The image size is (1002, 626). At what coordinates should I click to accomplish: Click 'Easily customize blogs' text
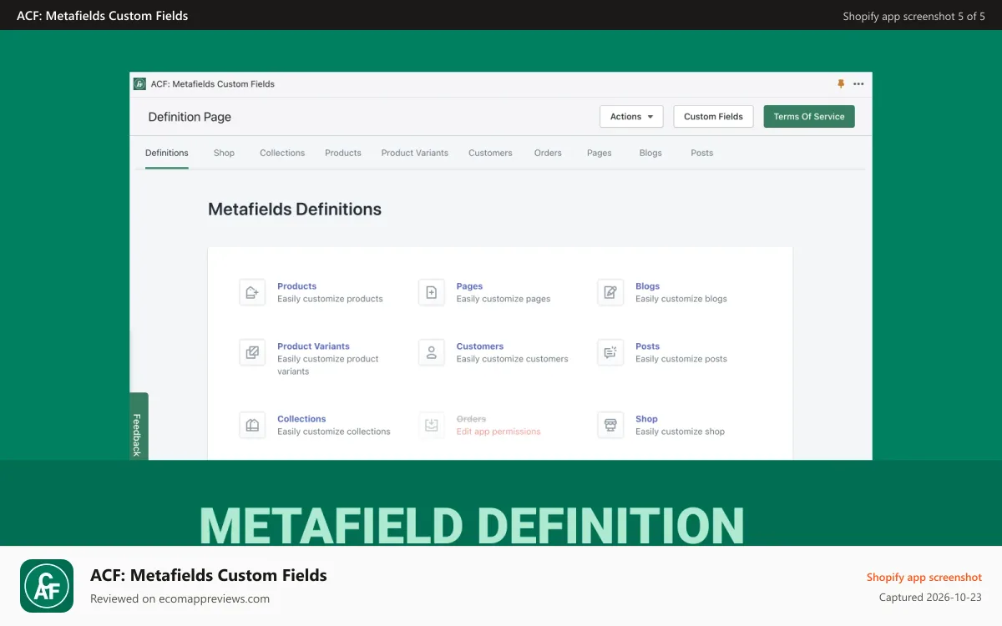coord(681,299)
